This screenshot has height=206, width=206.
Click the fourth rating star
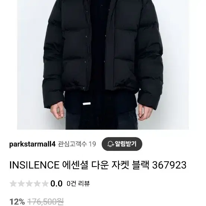tap(37, 184)
